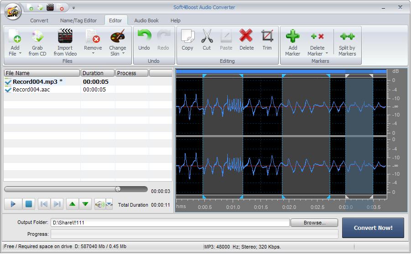Switch to the Audio Book tab
Image resolution: width=411 pixels, height=254 pixels.
146,20
